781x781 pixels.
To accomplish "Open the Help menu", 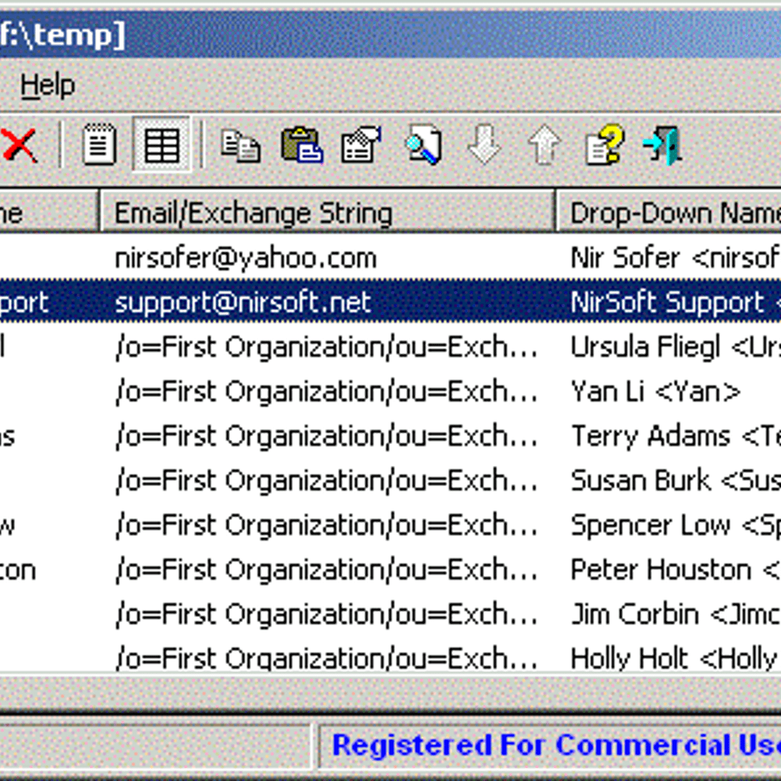I will [x=48, y=85].
